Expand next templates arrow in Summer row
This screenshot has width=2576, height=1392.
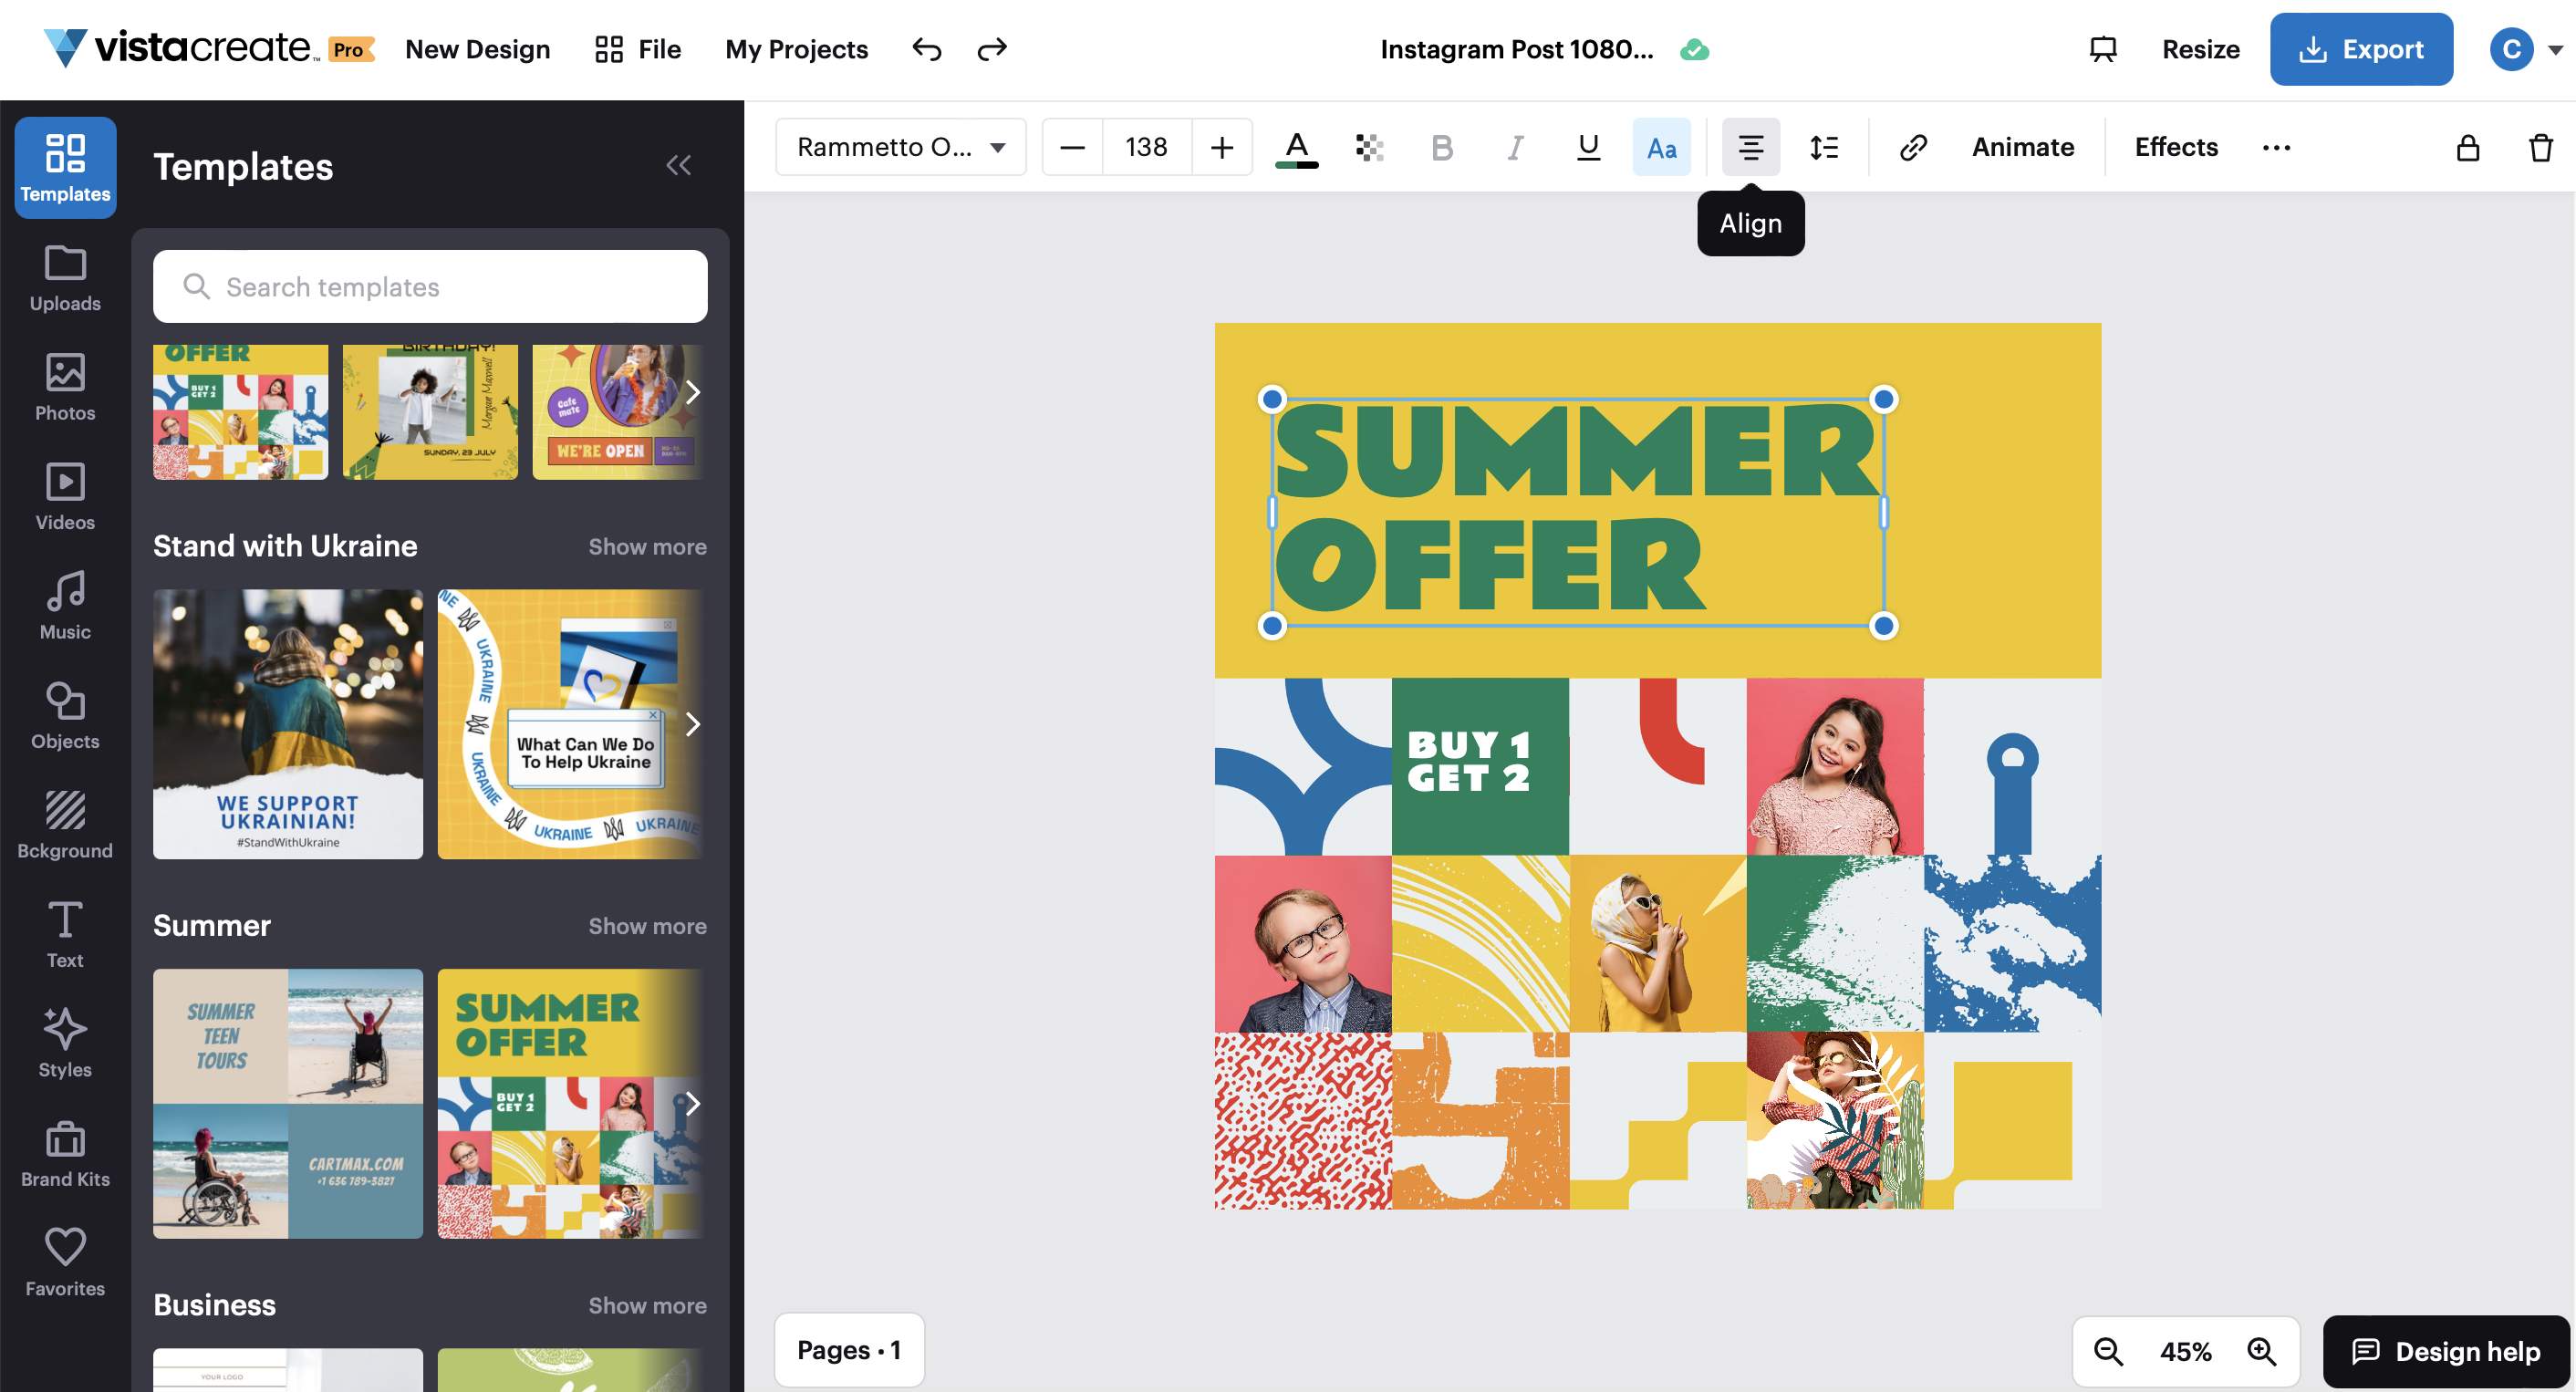click(692, 1104)
